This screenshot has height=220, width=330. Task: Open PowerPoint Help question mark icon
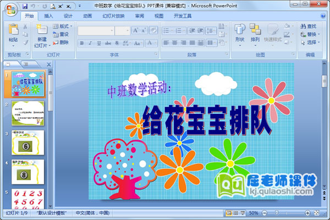coord(323,16)
